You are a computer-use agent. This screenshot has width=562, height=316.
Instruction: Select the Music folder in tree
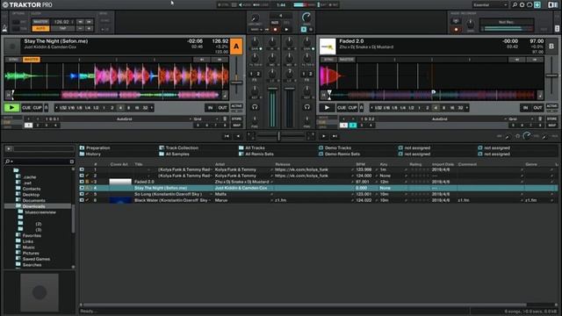pos(29,248)
